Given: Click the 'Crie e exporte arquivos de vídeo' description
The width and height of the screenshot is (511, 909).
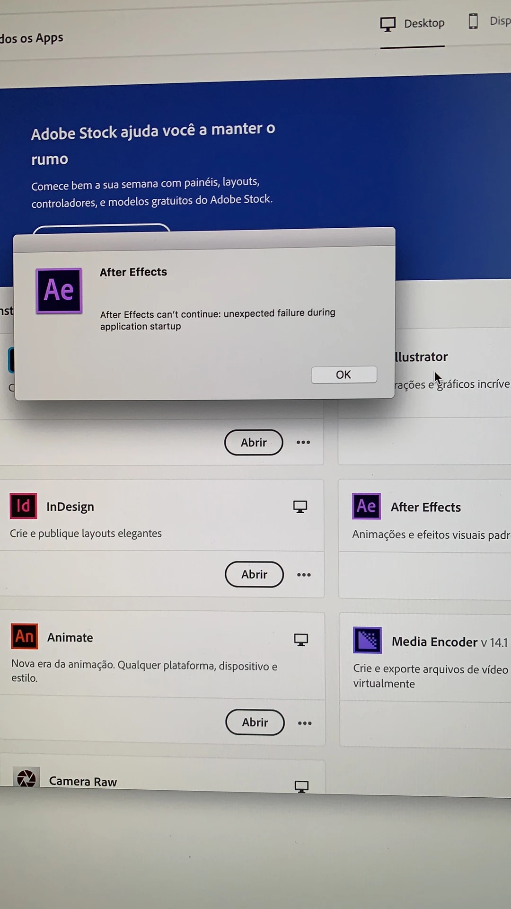Looking at the screenshot, I should click(431, 676).
